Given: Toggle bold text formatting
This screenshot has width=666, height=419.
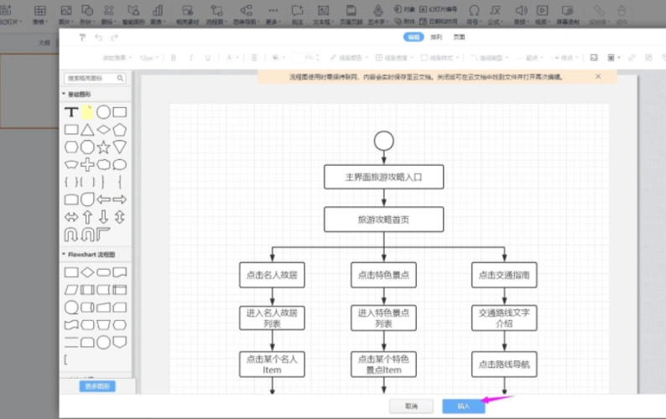Looking at the screenshot, I should tap(174, 58).
